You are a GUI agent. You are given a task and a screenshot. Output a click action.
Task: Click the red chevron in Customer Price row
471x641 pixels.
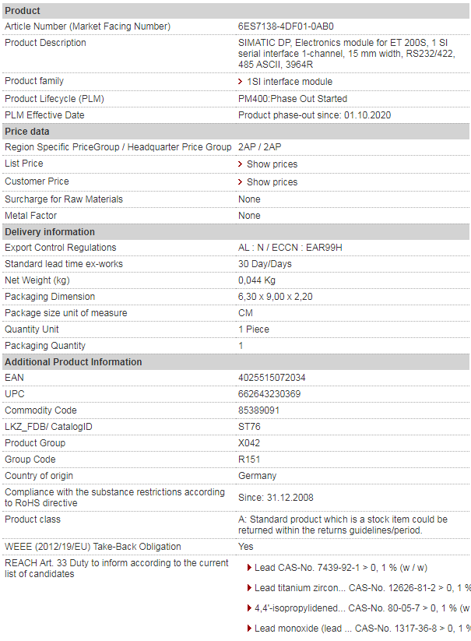point(241,182)
